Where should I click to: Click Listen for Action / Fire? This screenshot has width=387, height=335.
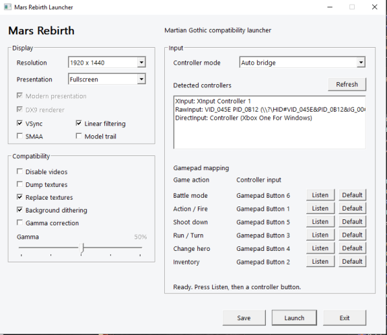(x=320, y=209)
